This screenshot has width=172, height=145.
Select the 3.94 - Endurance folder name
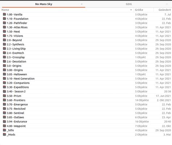click(x=17, y=122)
